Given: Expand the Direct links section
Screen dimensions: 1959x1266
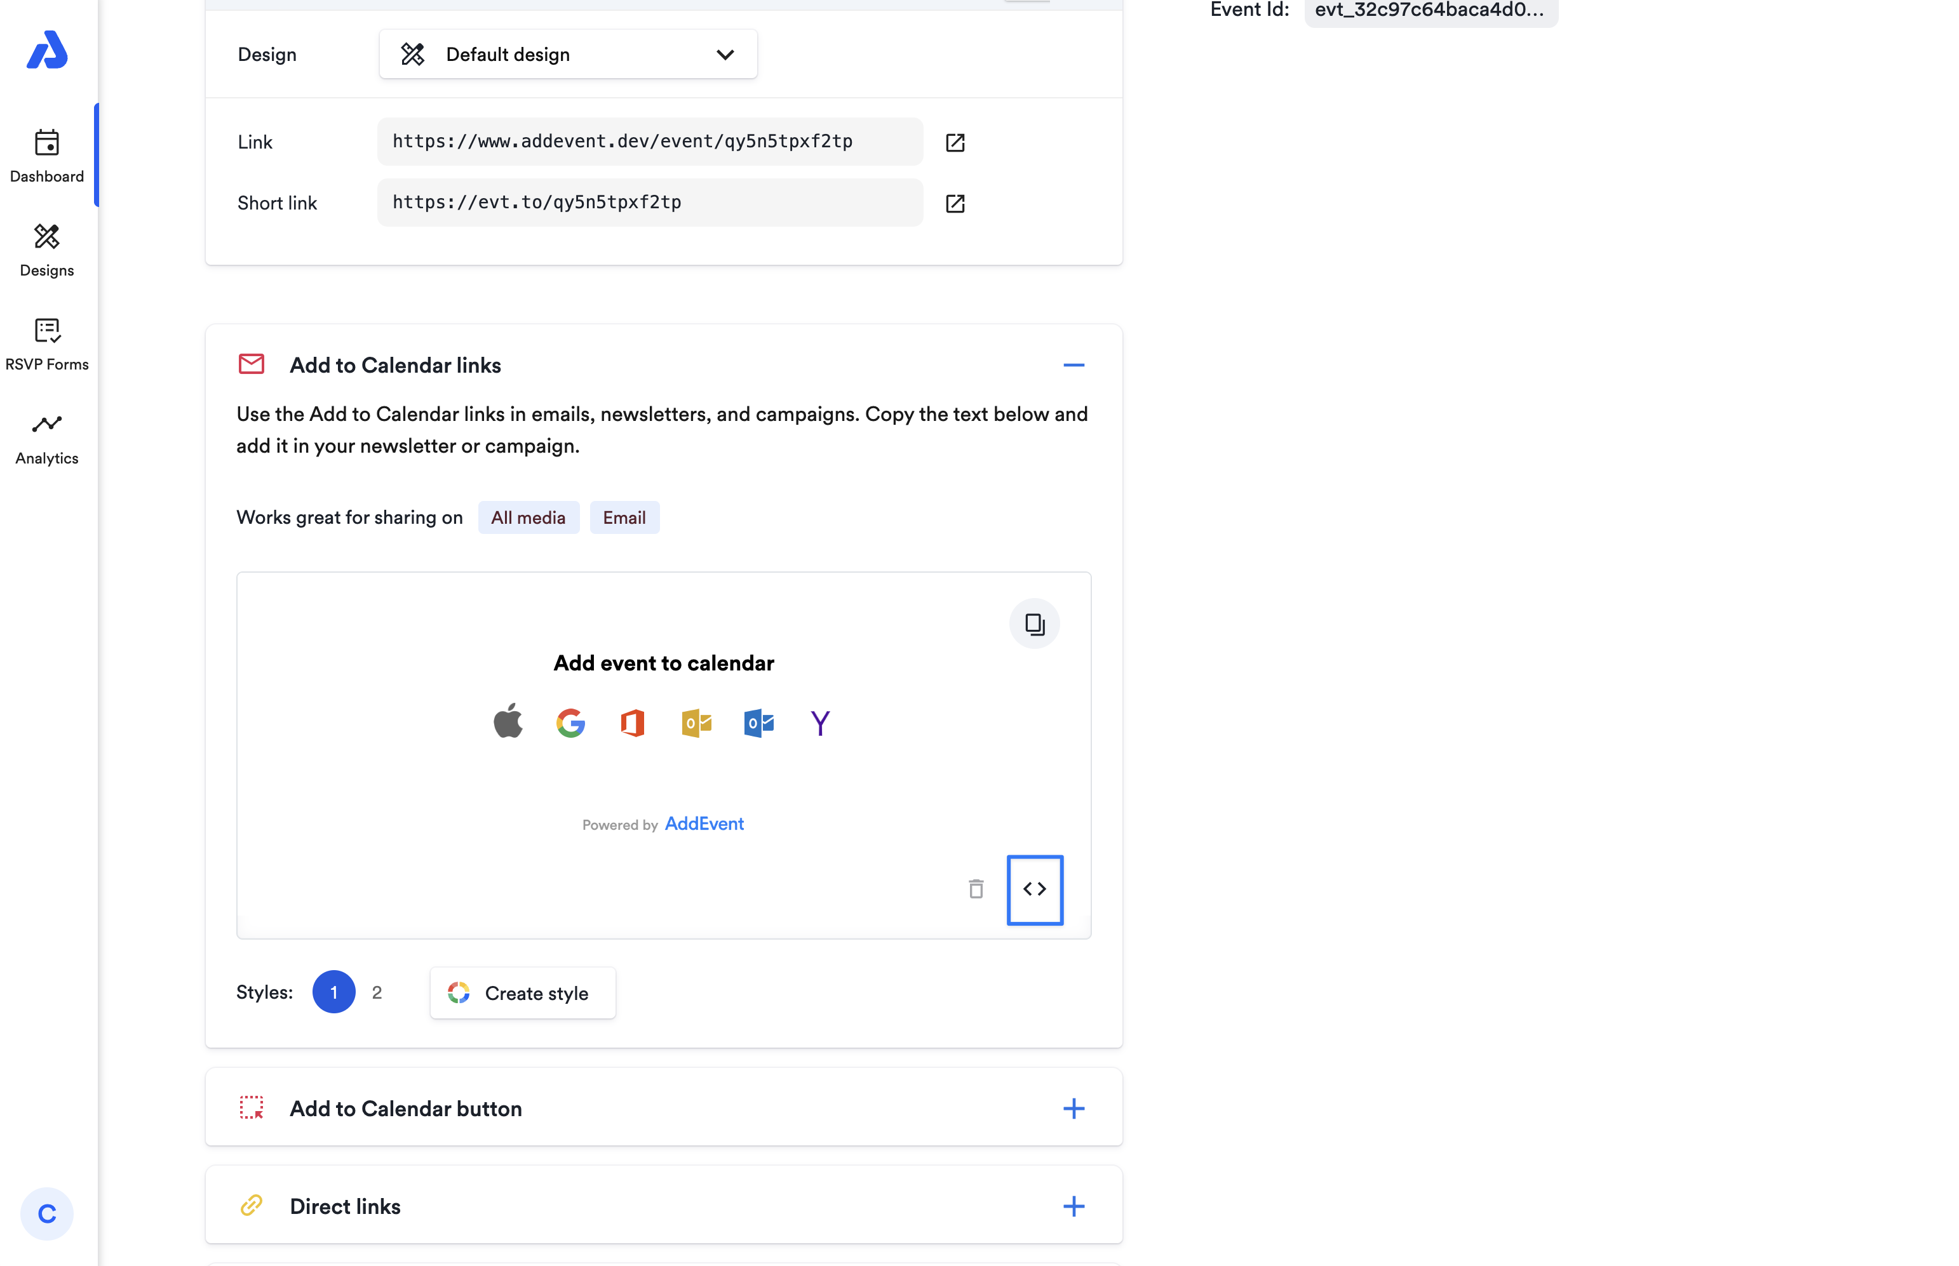Looking at the screenshot, I should (1074, 1206).
